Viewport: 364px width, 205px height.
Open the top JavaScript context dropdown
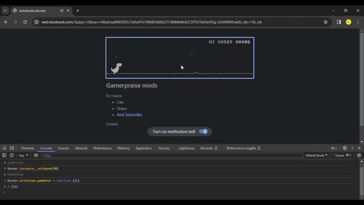coord(23,155)
